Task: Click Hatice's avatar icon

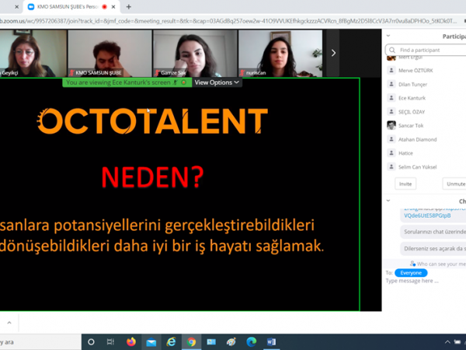Action: pyautogui.click(x=391, y=152)
